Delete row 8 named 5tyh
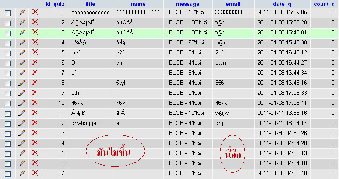This screenshot has width=339, height=179. tap(35, 83)
